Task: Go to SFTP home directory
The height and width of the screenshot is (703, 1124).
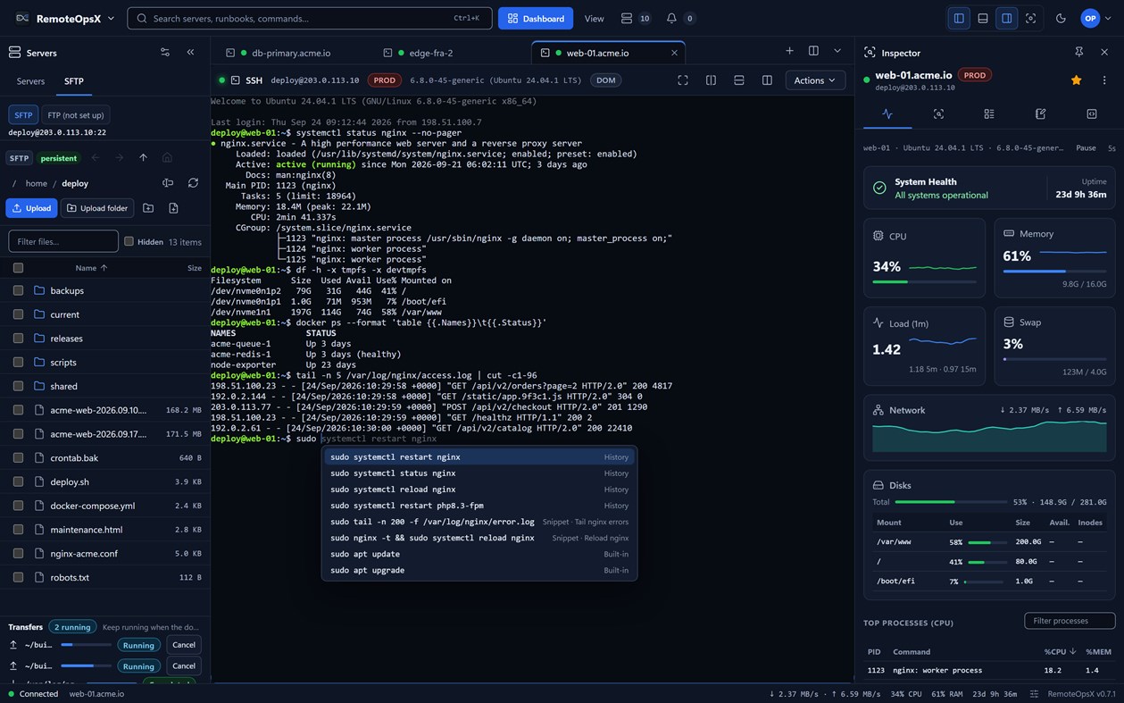Action: [x=167, y=158]
